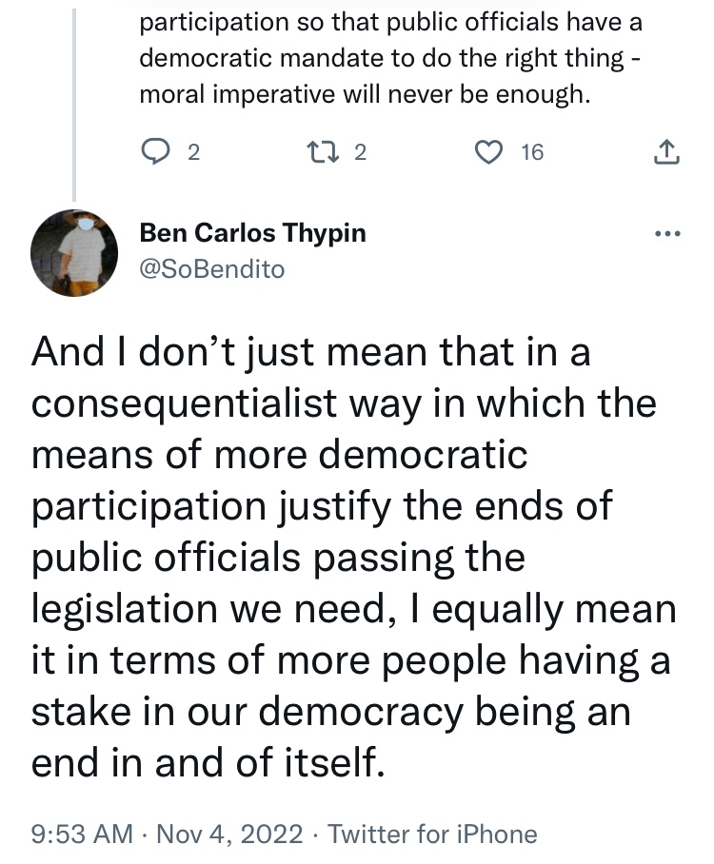Click the Twitter for iPhone source label
Image resolution: width=714 pixels, height=864 pixels.
pos(432,835)
